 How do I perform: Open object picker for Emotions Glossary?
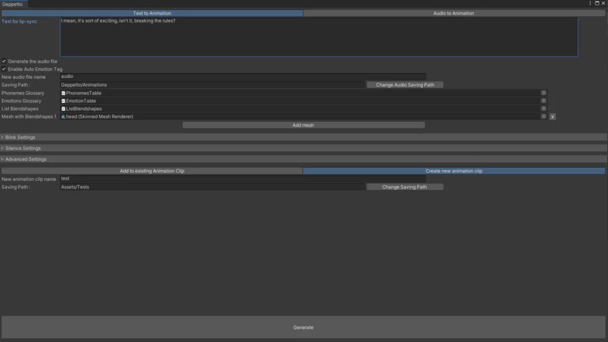pos(543,101)
